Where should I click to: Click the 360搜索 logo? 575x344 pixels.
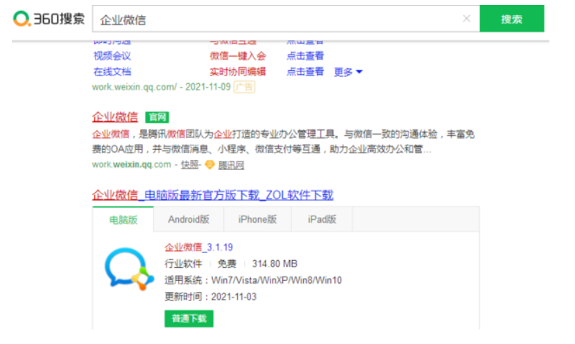pyautogui.click(x=49, y=18)
